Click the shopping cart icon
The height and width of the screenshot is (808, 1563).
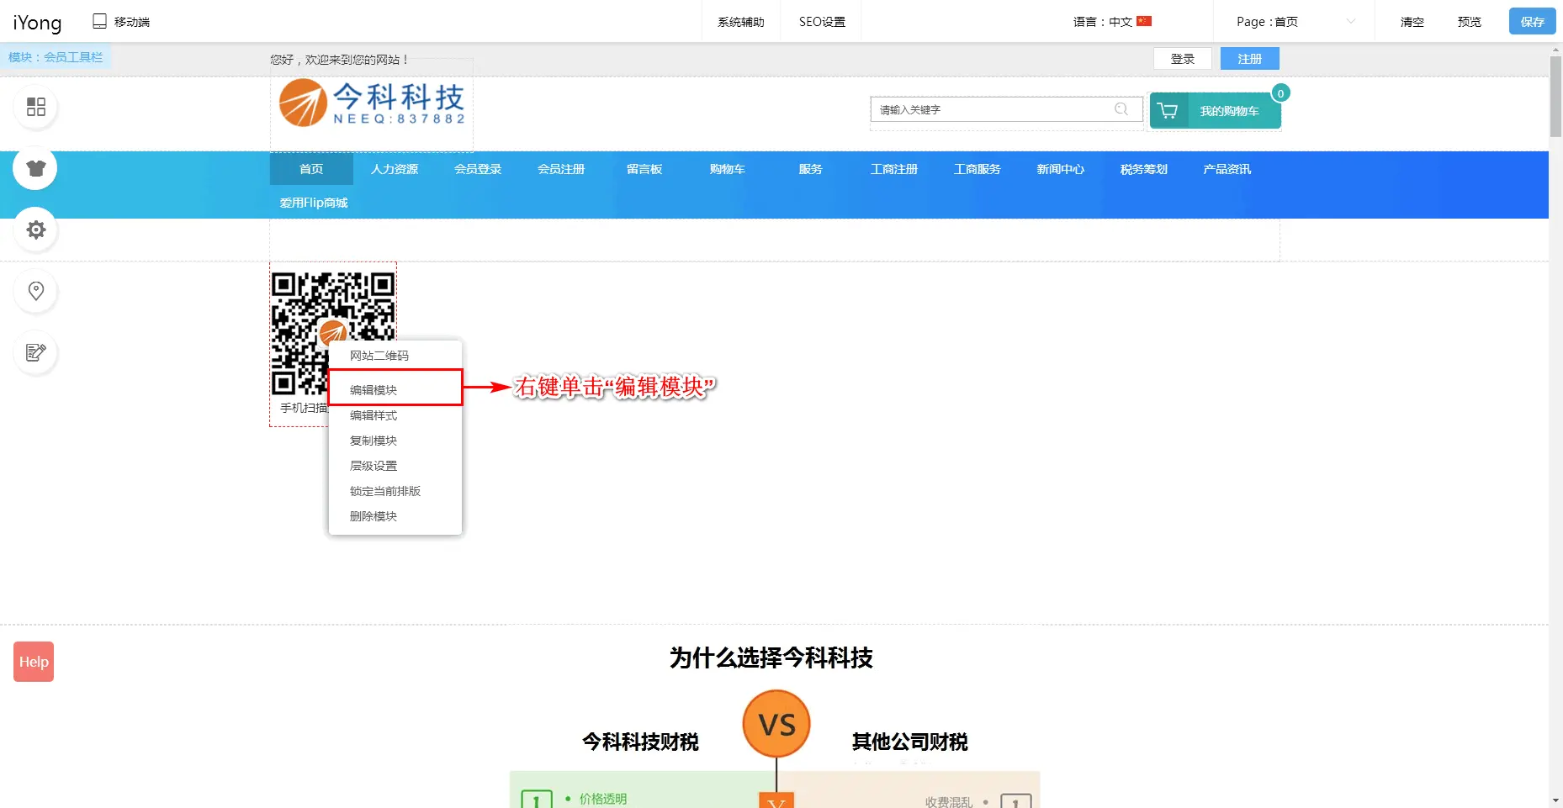click(1168, 111)
